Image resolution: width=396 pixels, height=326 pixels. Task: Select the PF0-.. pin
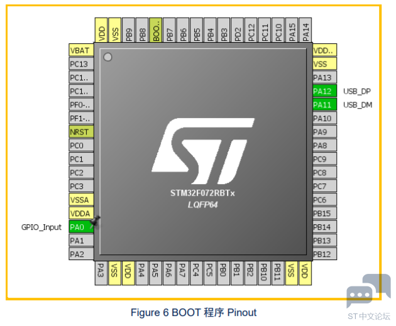click(81, 105)
